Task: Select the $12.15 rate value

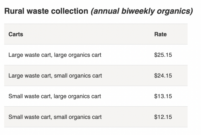Action: 163,117
